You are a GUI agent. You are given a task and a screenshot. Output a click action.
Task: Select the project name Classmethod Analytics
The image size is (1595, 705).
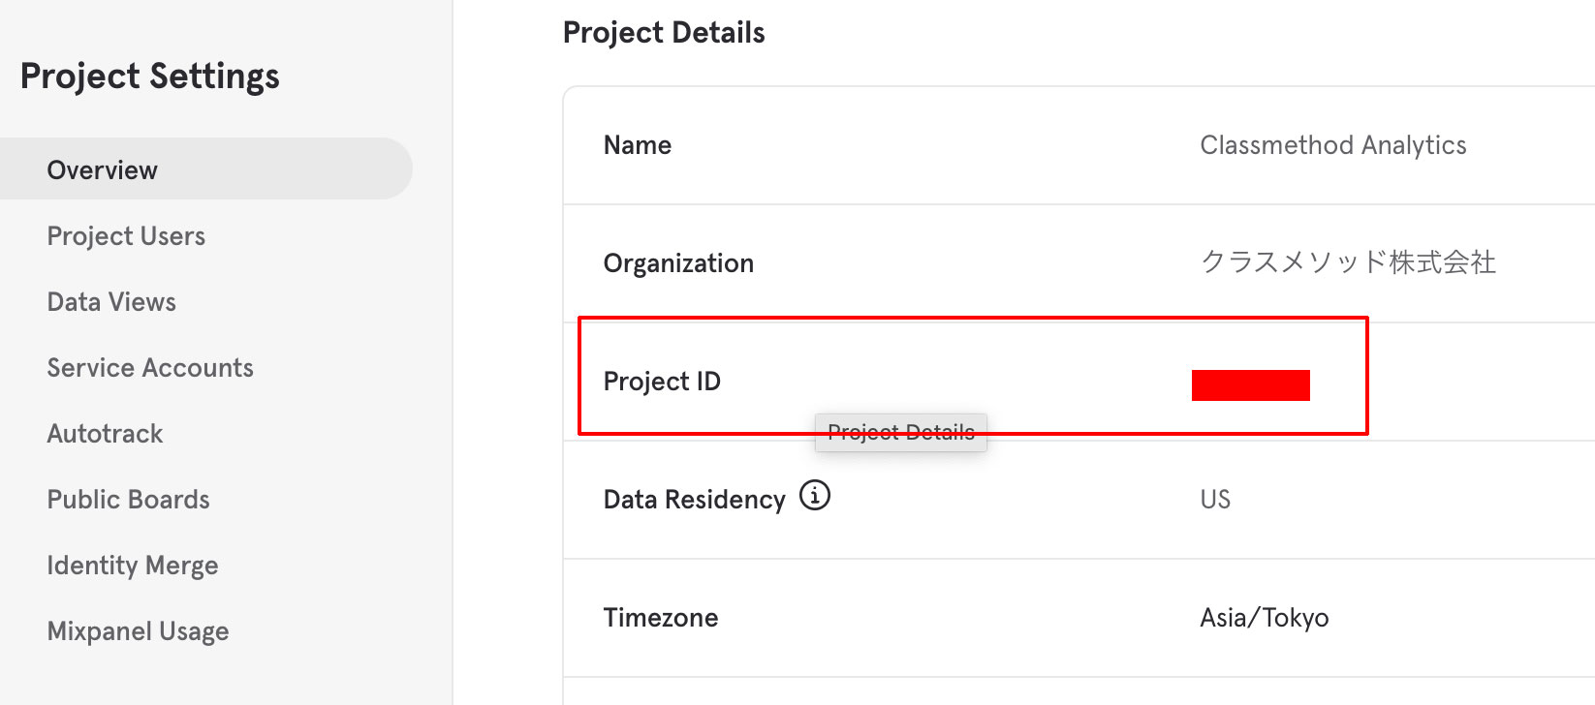[x=1333, y=144]
